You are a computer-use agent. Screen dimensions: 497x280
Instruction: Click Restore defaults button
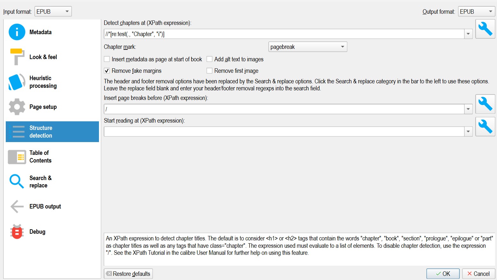(128, 274)
